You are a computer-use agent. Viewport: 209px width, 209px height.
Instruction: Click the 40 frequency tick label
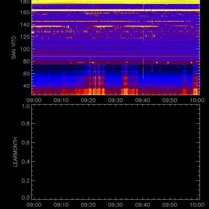[x=27, y=86]
